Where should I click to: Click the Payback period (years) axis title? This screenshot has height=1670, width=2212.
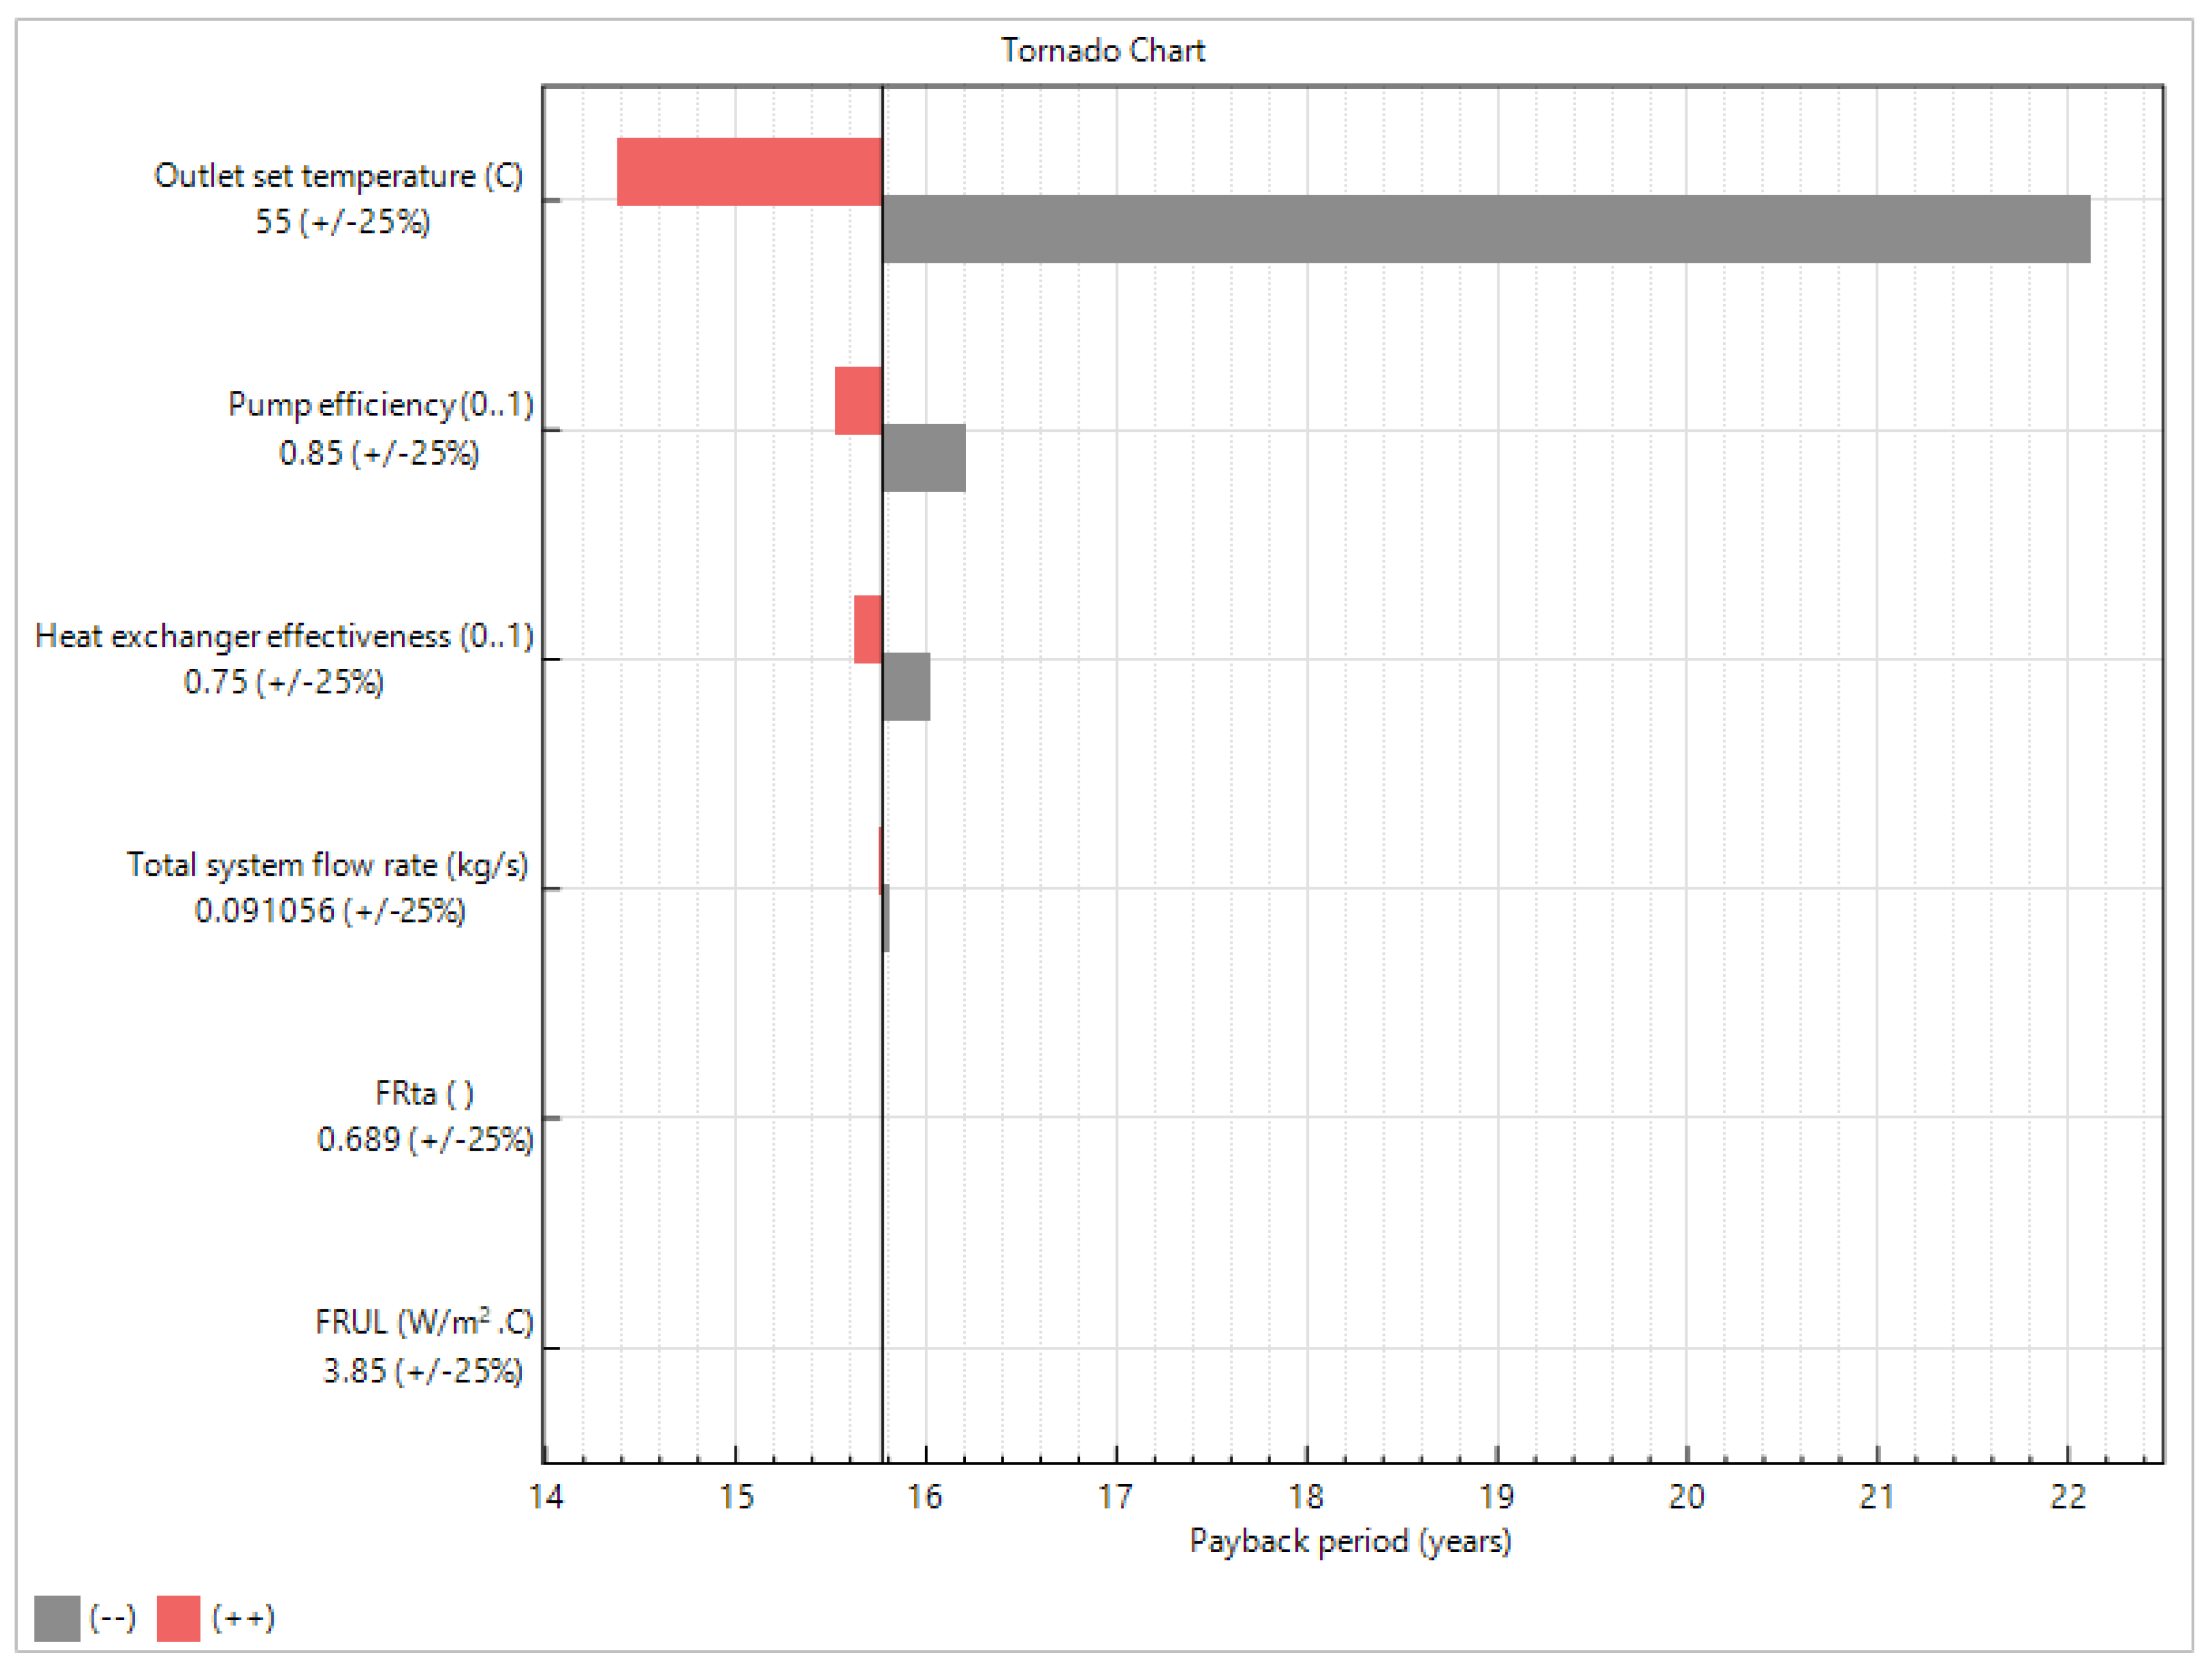(x=1350, y=1540)
